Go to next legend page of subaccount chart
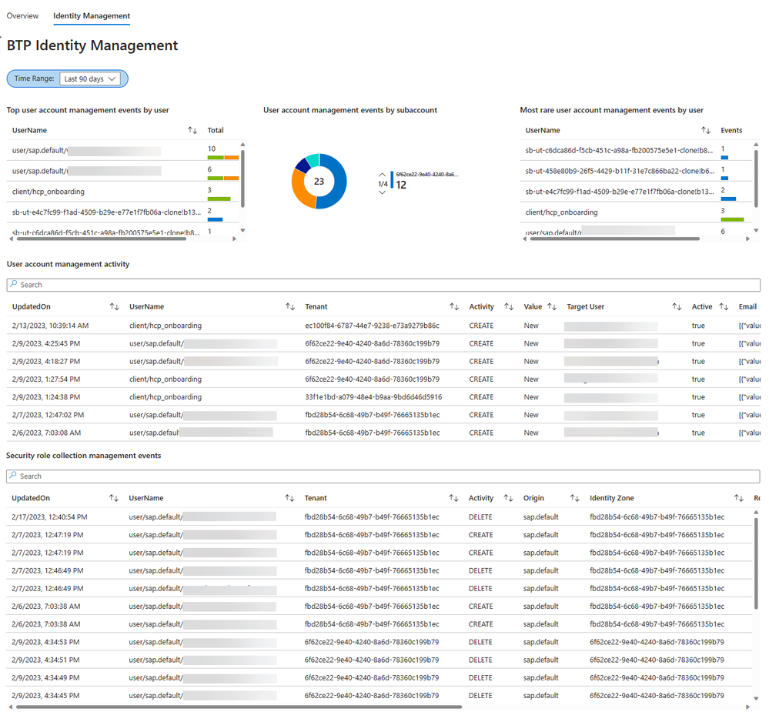 (x=382, y=192)
